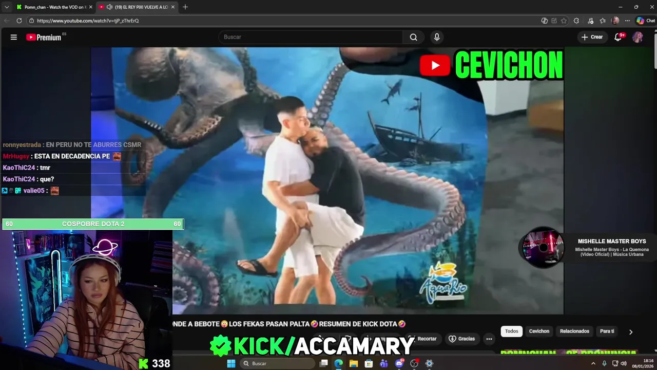Switch to the Pomn_chan Kick tab
The width and height of the screenshot is (657, 370).
click(54, 7)
